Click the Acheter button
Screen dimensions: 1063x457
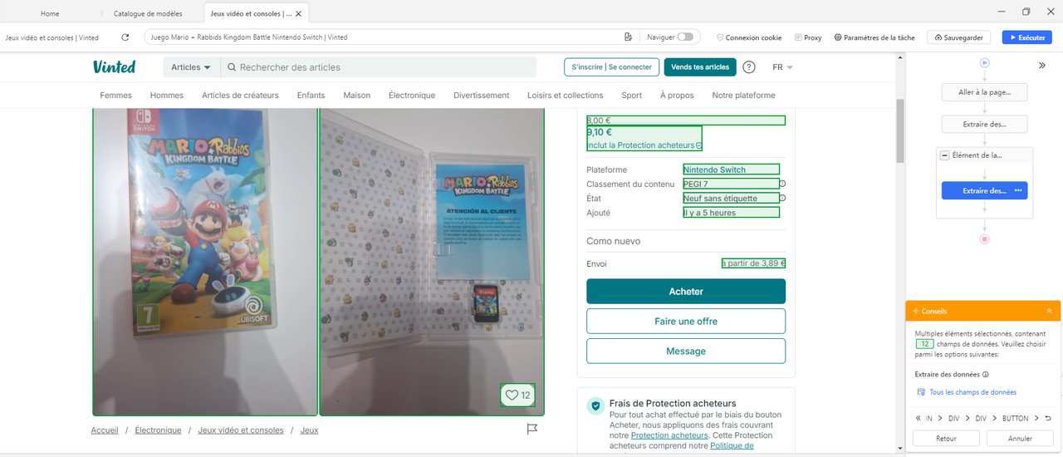click(685, 292)
